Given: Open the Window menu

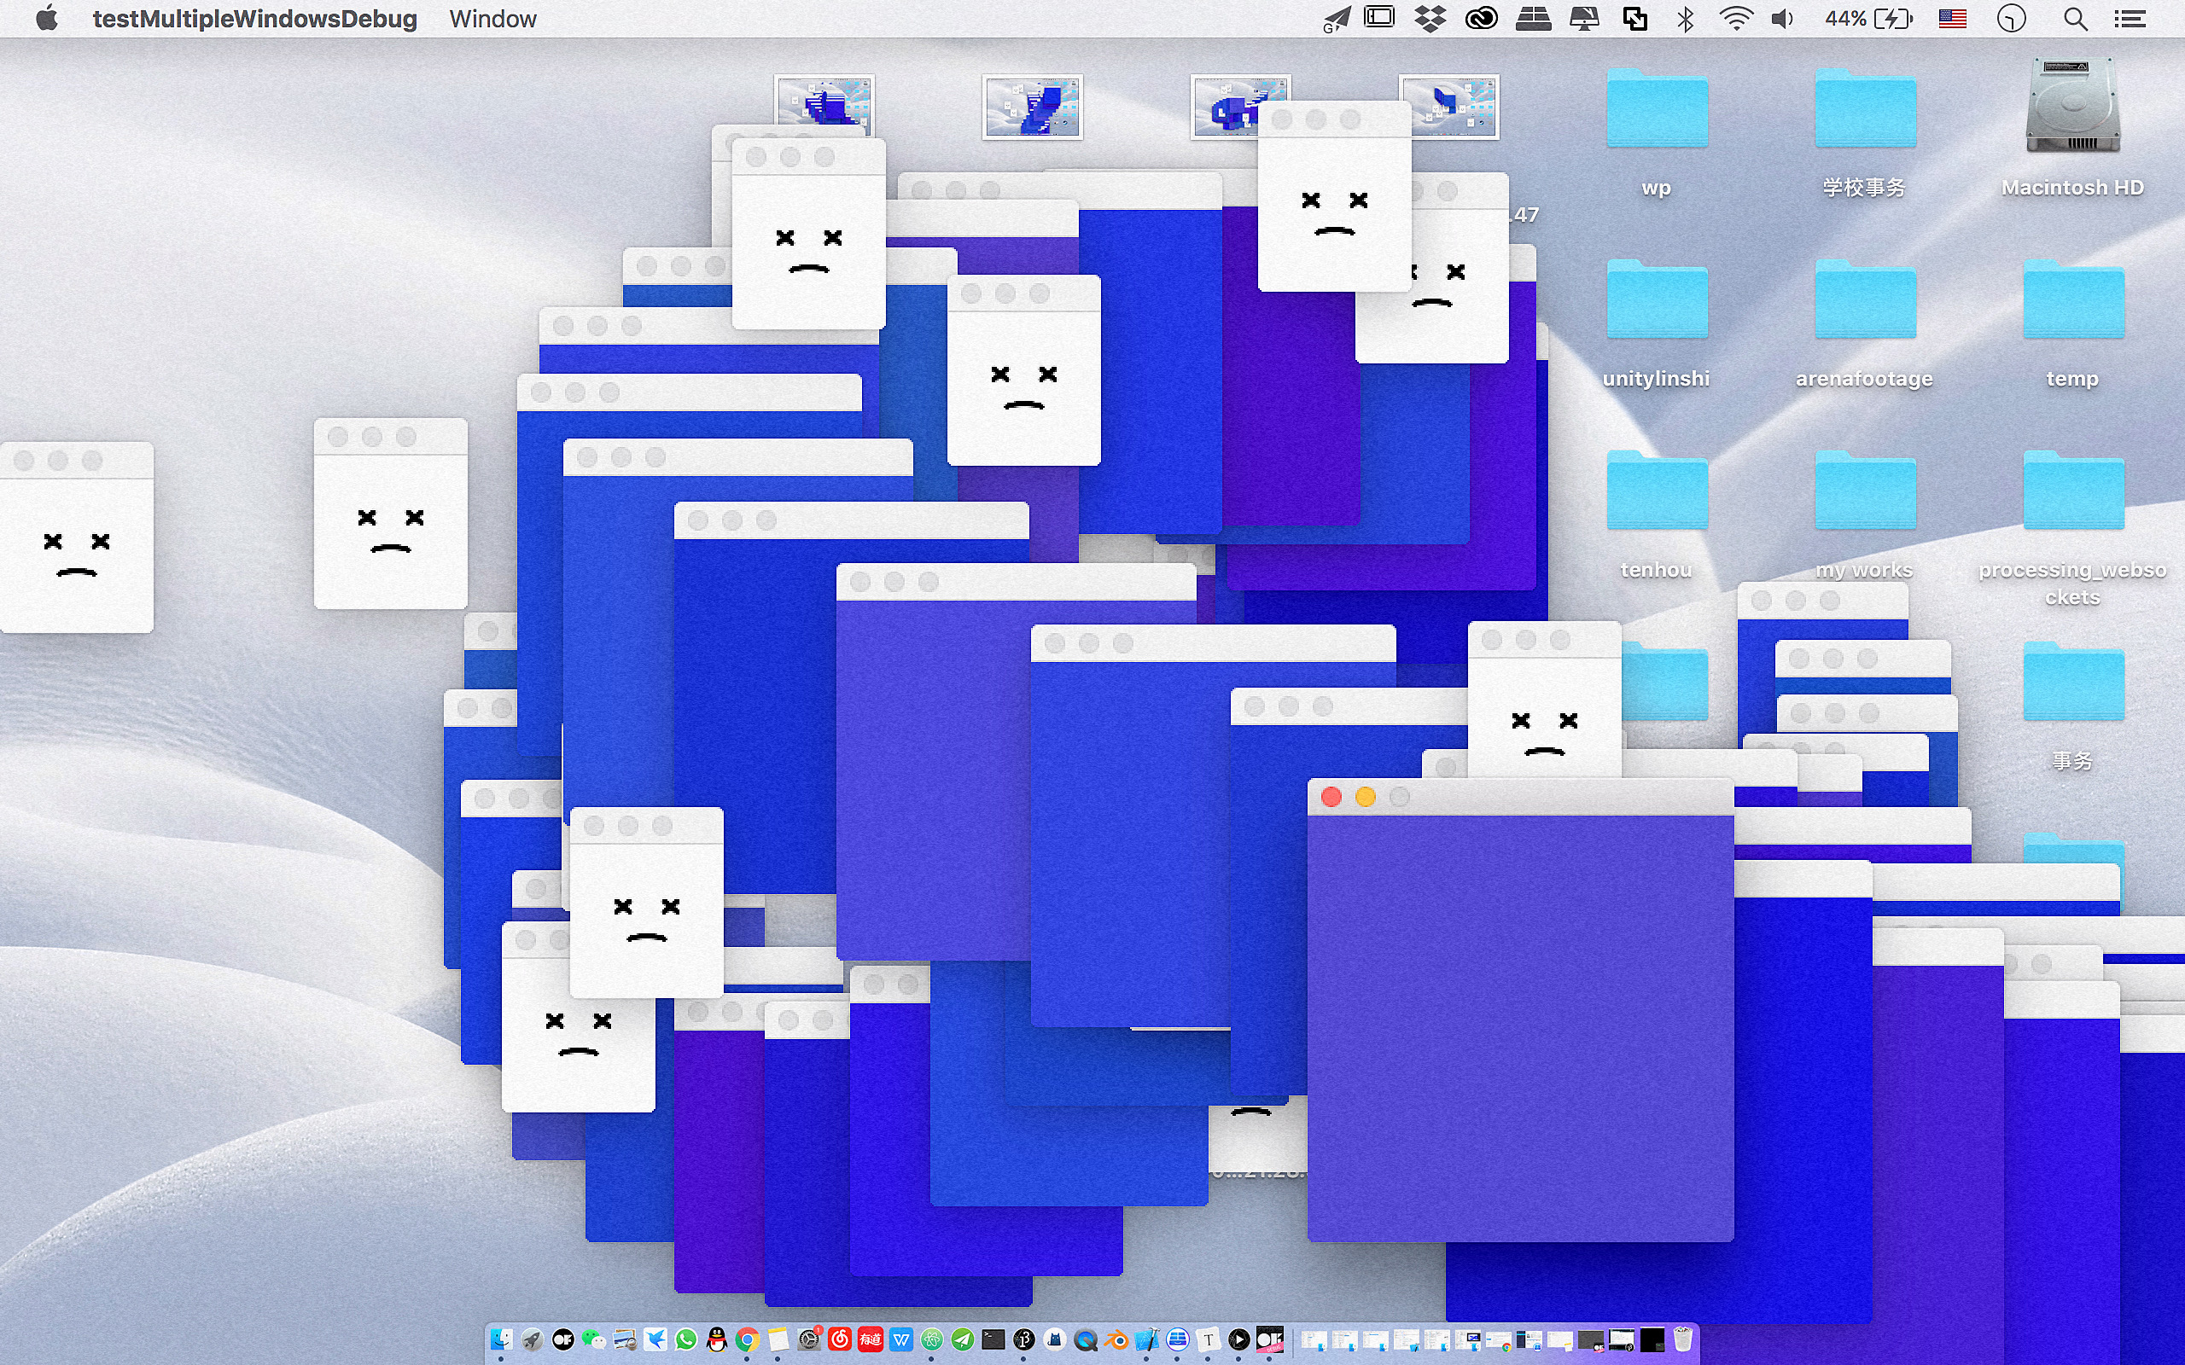Looking at the screenshot, I should tap(492, 18).
